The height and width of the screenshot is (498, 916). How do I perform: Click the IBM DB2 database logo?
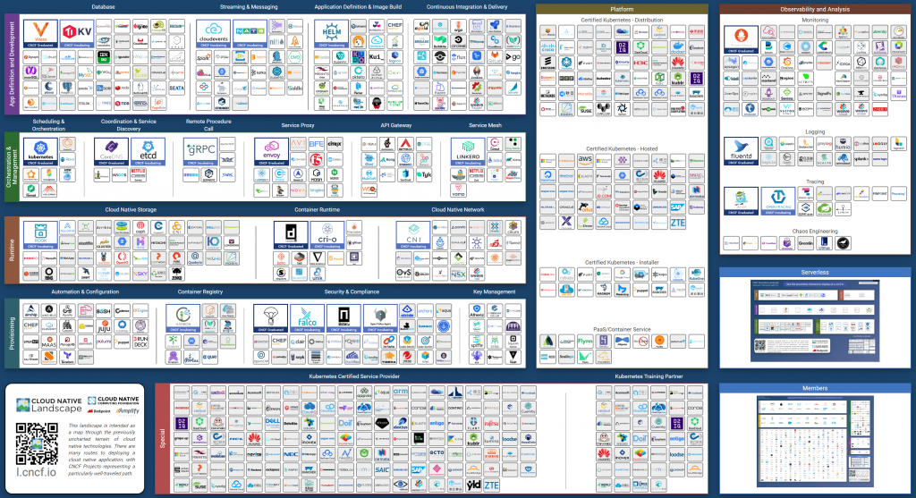[x=104, y=57]
